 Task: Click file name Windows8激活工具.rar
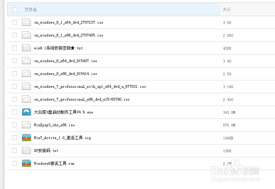(54, 163)
